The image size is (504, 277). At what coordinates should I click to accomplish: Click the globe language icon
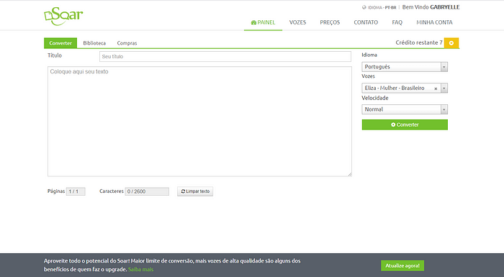[x=364, y=7]
